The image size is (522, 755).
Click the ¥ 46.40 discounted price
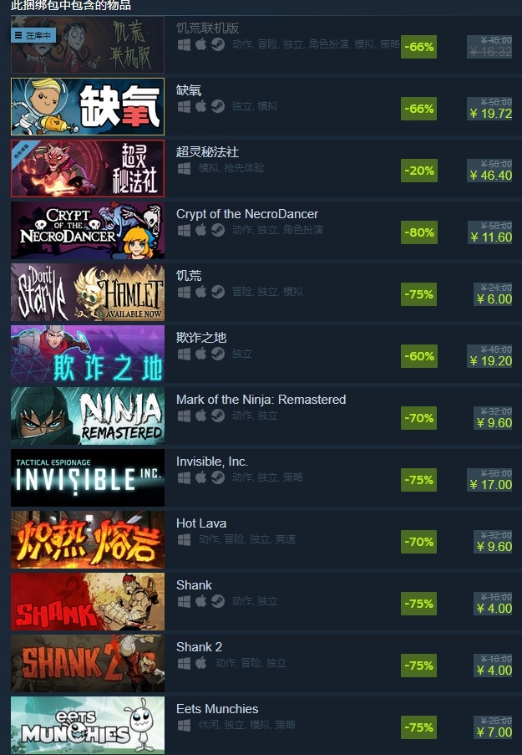(491, 176)
